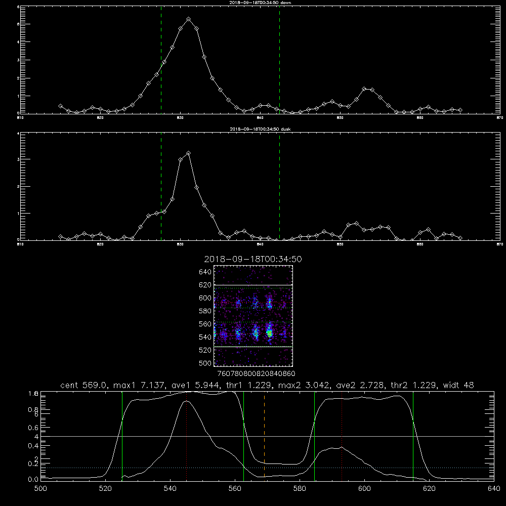
Task: Select "widt 48" in the statistics line
Action: [x=458, y=385]
